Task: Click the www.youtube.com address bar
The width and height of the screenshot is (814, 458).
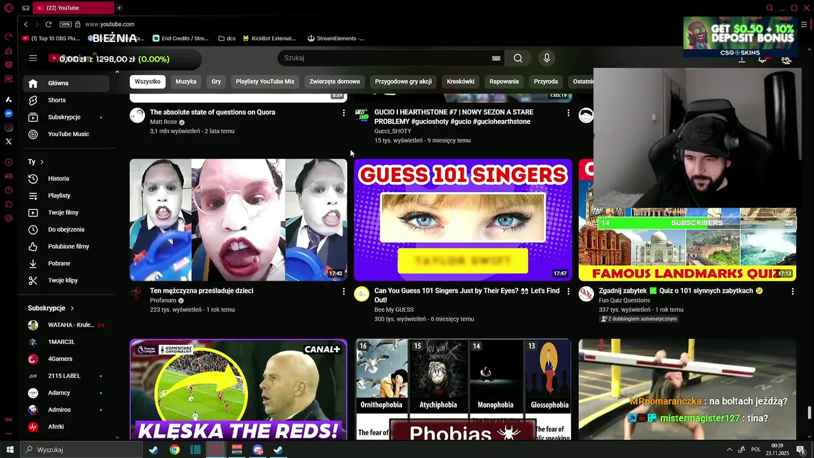Action: 109,24
